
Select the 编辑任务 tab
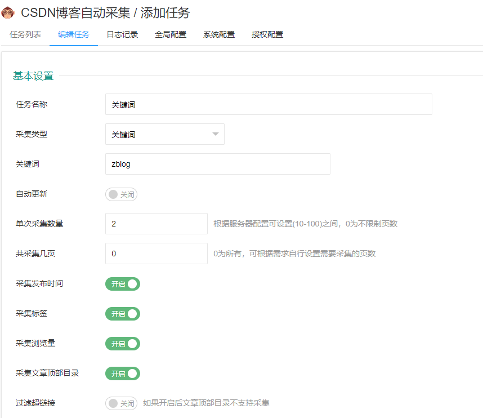click(x=74, y=34)
